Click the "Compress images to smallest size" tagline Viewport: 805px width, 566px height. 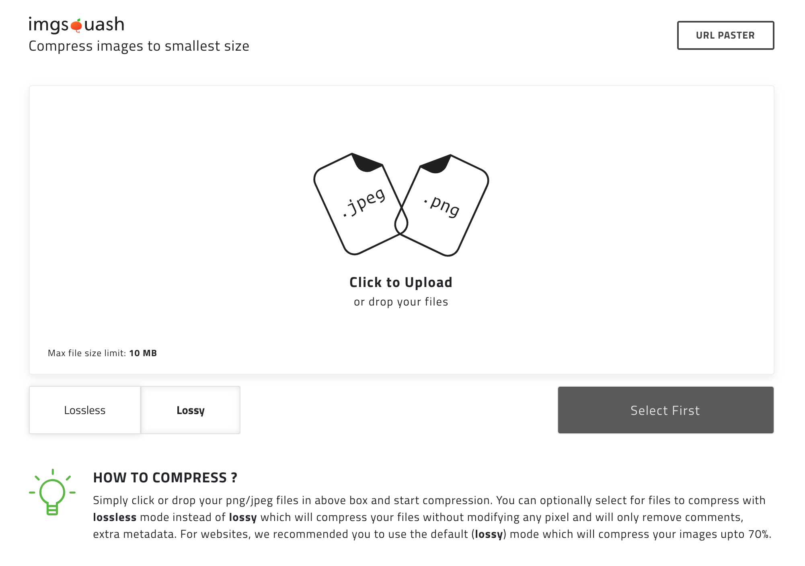point(139,46)
